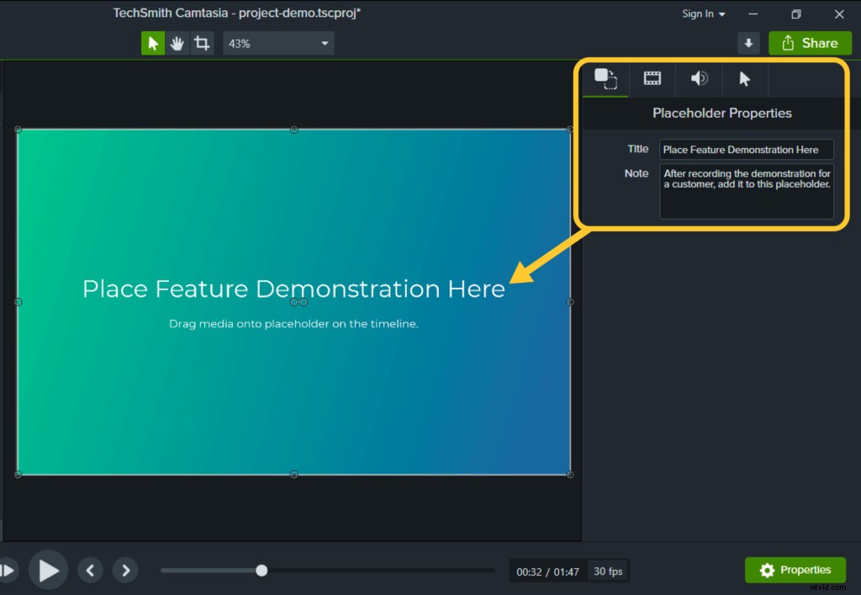Click the playhead position slider

(x=261, y=570)
